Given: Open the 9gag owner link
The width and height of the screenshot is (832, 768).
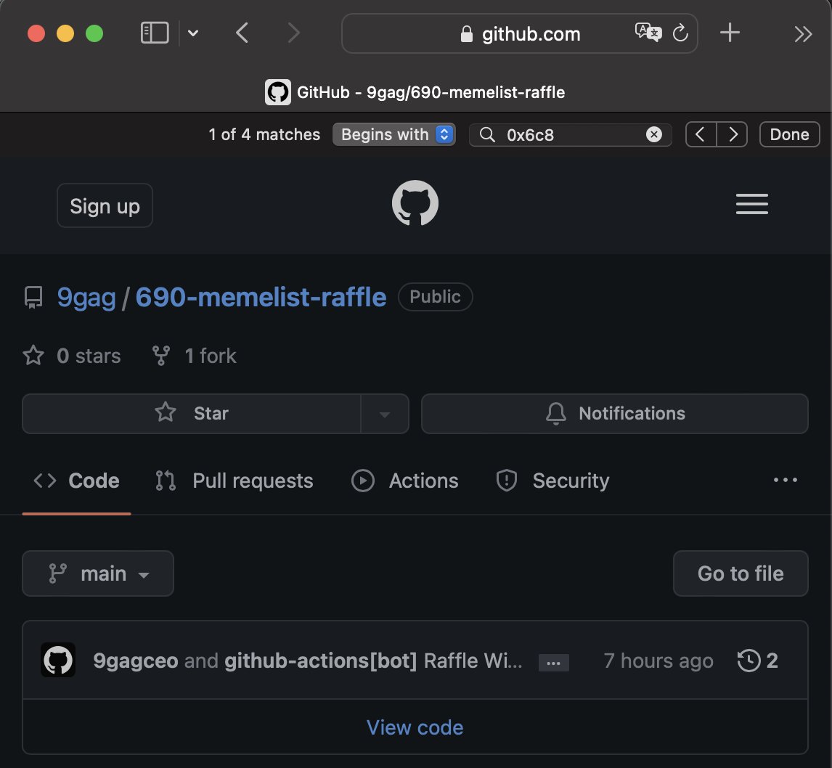Looking at the screenshot, I should coord(86,297).
